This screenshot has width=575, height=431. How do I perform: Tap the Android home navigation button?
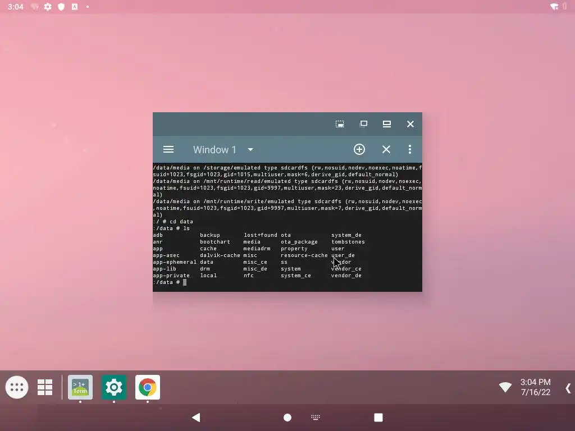pos(287,418)
